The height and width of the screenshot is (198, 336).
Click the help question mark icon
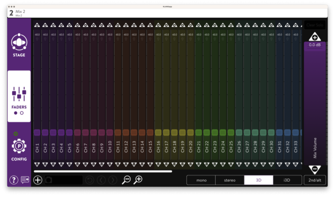pyautogui.click(x=14, y=180)
